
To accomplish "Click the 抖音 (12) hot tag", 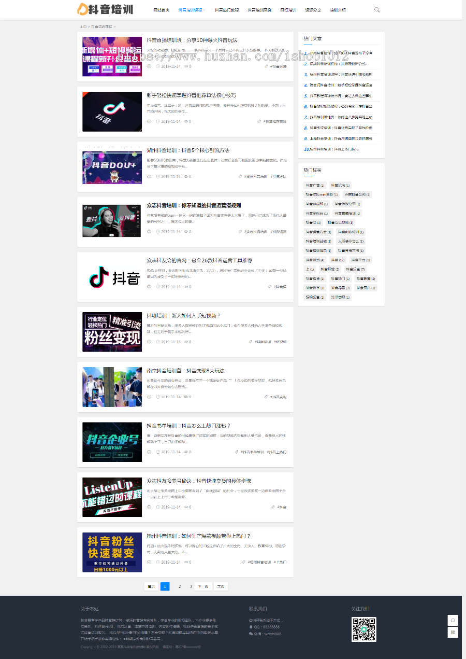I will coord(338,260).
